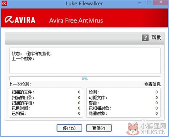This screenshot has width=169, height=137.
Task: Close the Luke Filewalker window
Action: coord(161,2)
